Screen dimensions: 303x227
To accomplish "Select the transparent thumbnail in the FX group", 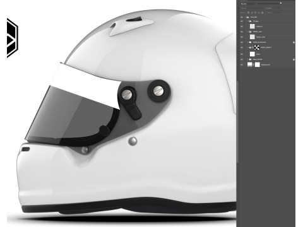I will point(252,26).
